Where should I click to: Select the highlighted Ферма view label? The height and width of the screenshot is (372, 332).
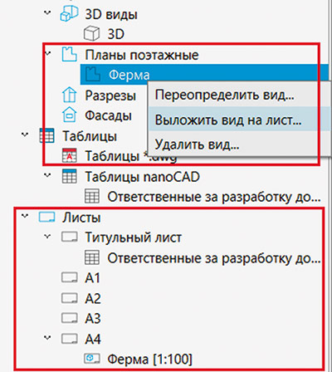point(129,75)
